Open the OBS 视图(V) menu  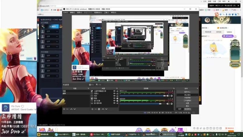tap(79, 12)
